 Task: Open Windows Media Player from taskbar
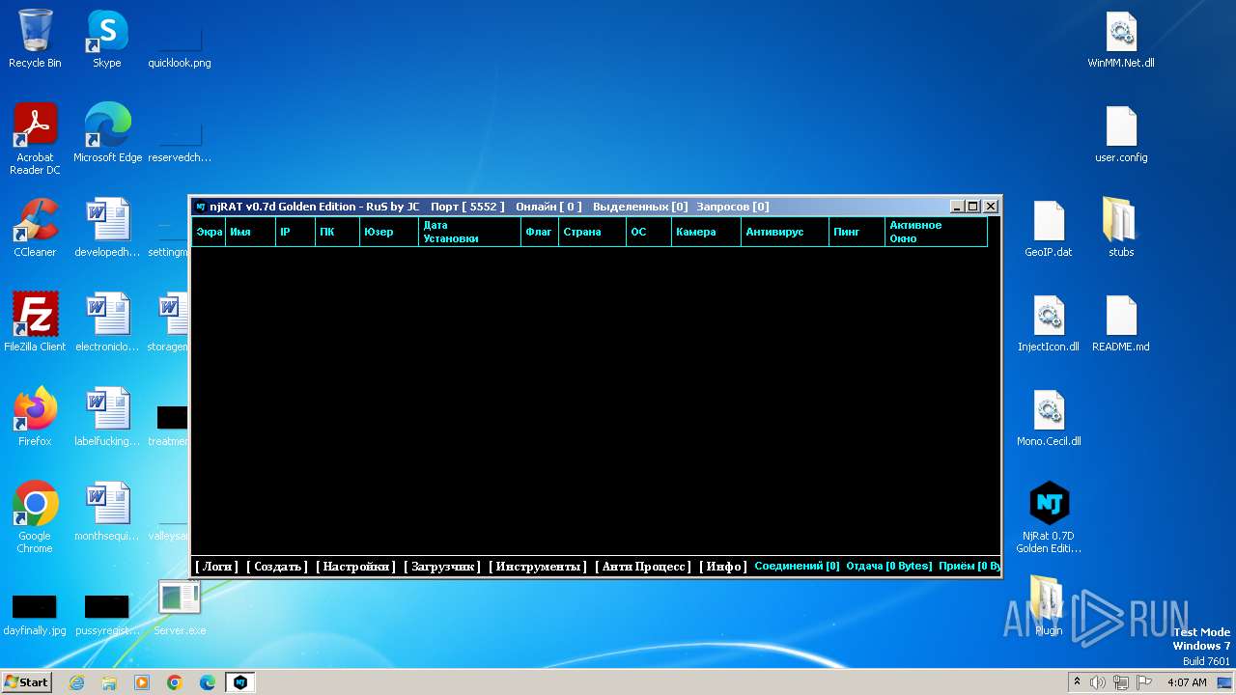tap(142, 682)
